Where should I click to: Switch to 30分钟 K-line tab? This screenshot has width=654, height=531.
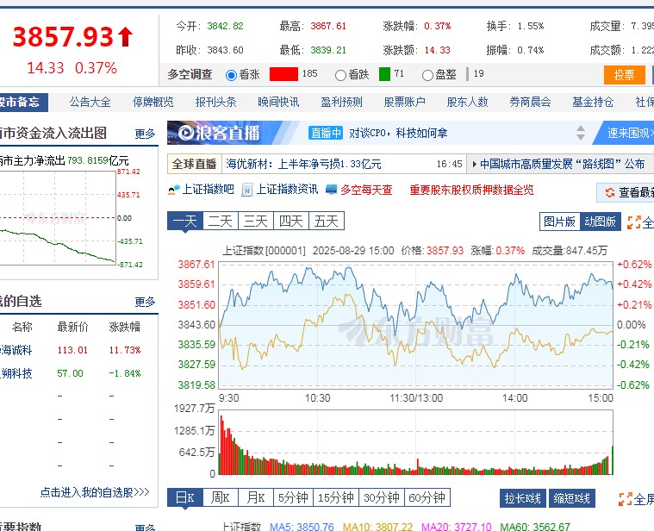(x=381, y=497)
